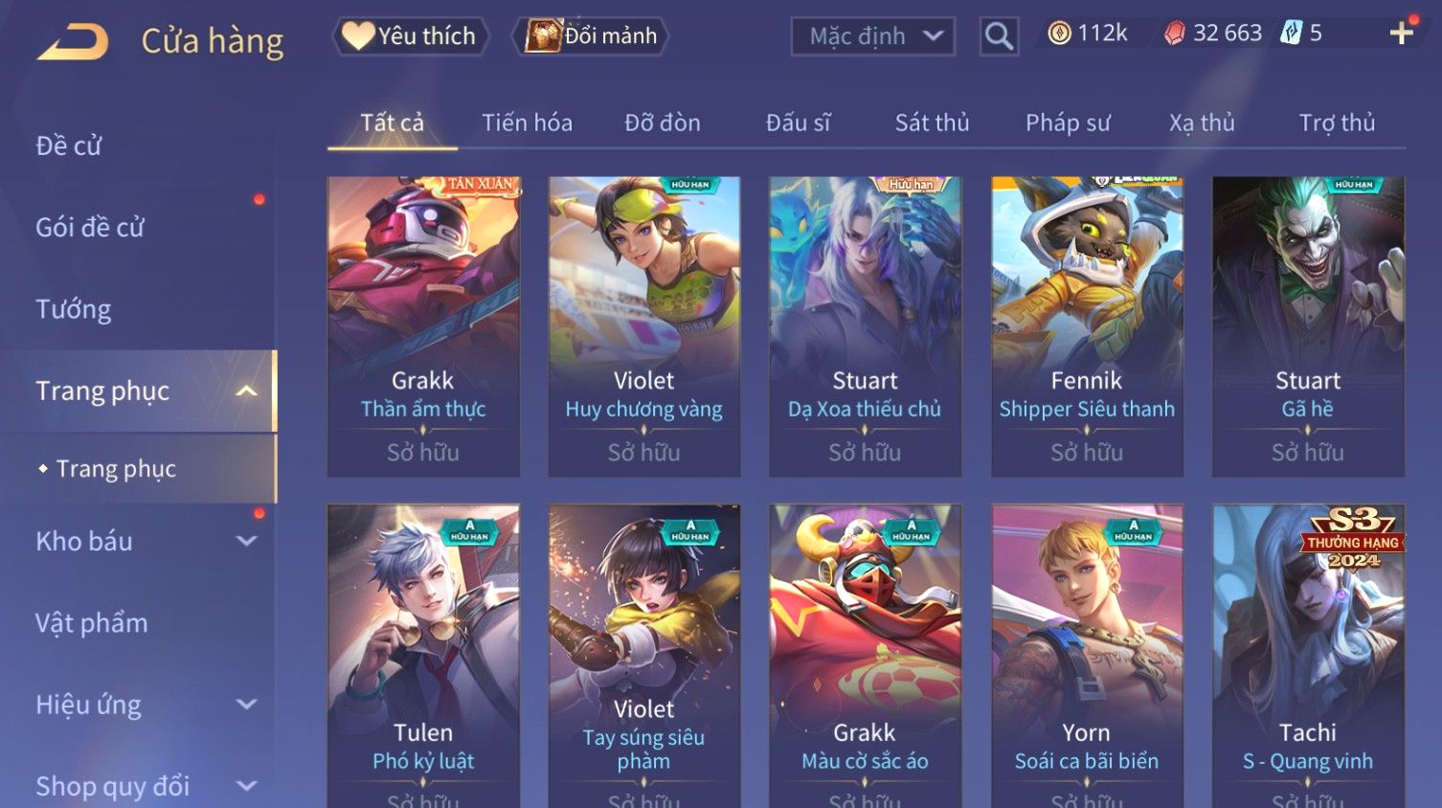Open the search magnifier icon
1442x808 pixels.
pyautogui.click(x=999, y=36)
